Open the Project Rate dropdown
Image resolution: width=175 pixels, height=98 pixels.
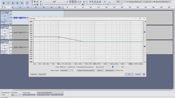5,95
